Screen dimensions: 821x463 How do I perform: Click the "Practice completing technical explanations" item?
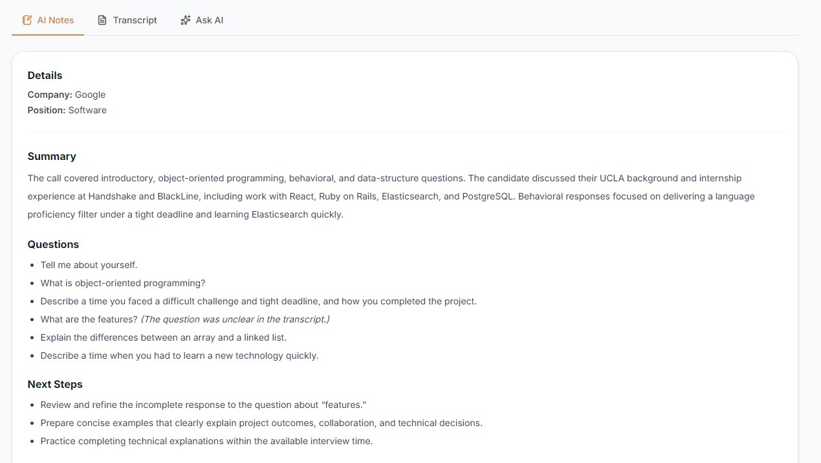[x=206, y=441]
